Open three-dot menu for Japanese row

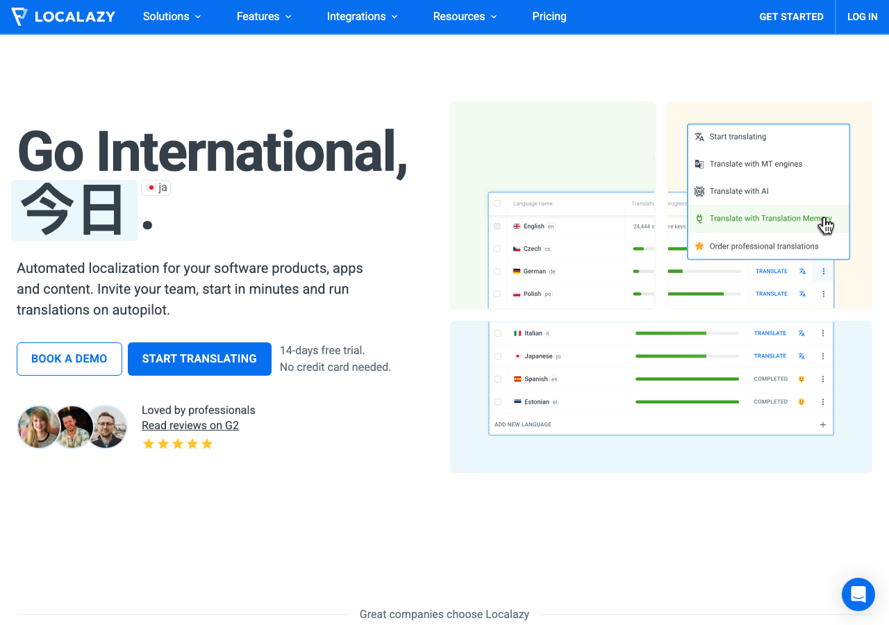[823, 356]
